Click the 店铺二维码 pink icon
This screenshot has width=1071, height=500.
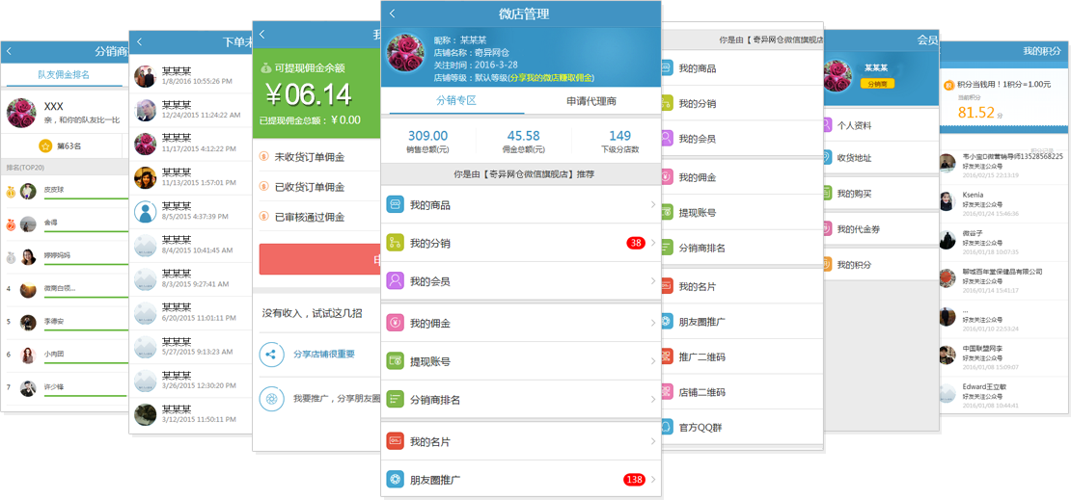pyautogui.click(x=667, y=393)
